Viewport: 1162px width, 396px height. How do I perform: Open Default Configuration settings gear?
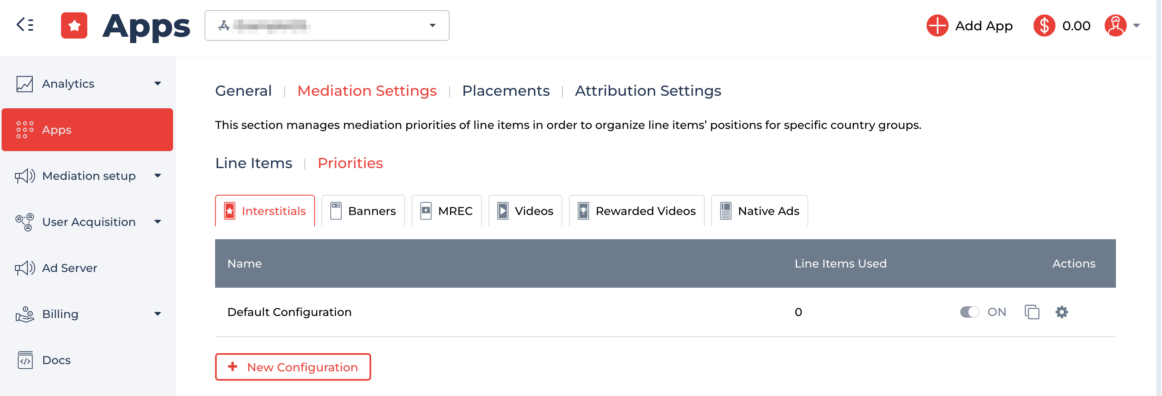coord(1061,312)
